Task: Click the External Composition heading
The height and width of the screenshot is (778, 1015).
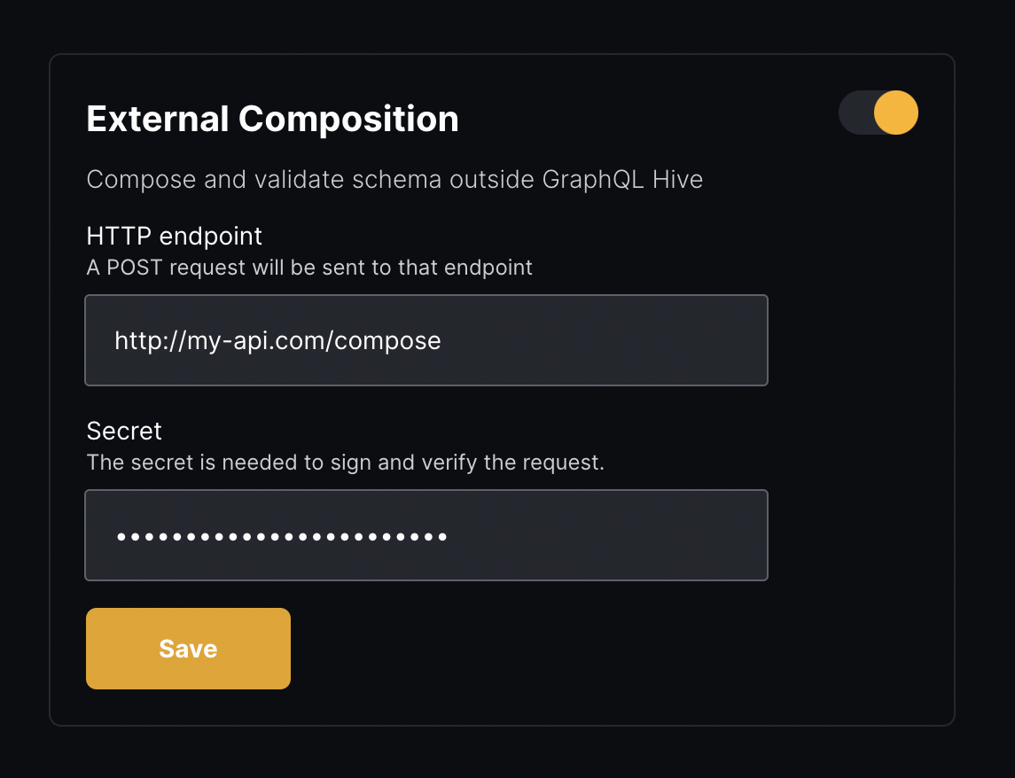Action: pyautogui.click(x=272, y=118)
